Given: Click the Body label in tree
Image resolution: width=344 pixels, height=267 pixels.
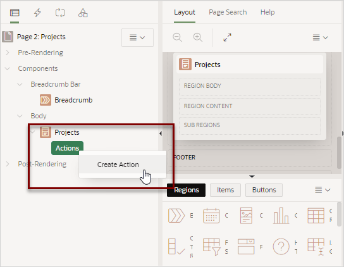Looking at the screenshot, I should pyautogui.click(x=39, y=116).
